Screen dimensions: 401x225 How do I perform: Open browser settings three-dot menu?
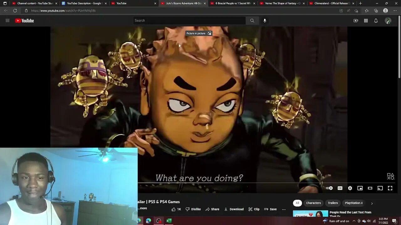tap(395, 11)
